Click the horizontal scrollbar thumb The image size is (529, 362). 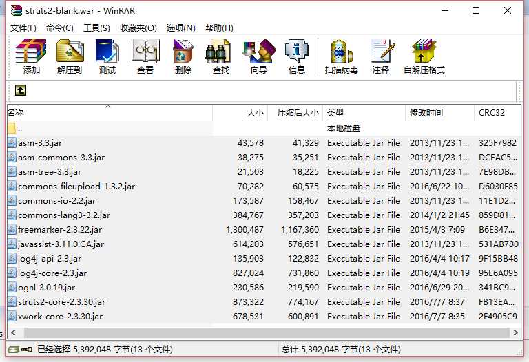coord(267,332)
